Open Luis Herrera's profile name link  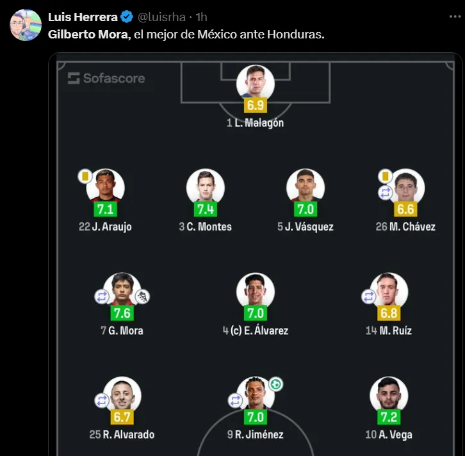tap(83, 17)
